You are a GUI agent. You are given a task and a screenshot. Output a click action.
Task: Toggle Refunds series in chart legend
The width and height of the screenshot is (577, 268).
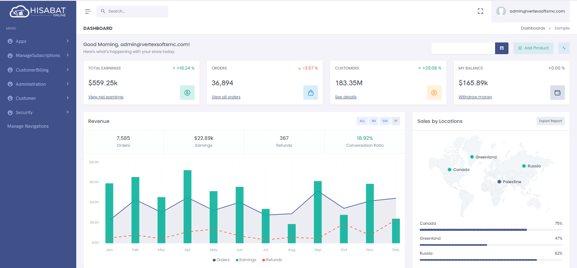click(272, 260)
